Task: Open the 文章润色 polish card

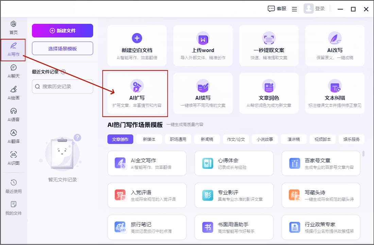Action: [269, 93]
